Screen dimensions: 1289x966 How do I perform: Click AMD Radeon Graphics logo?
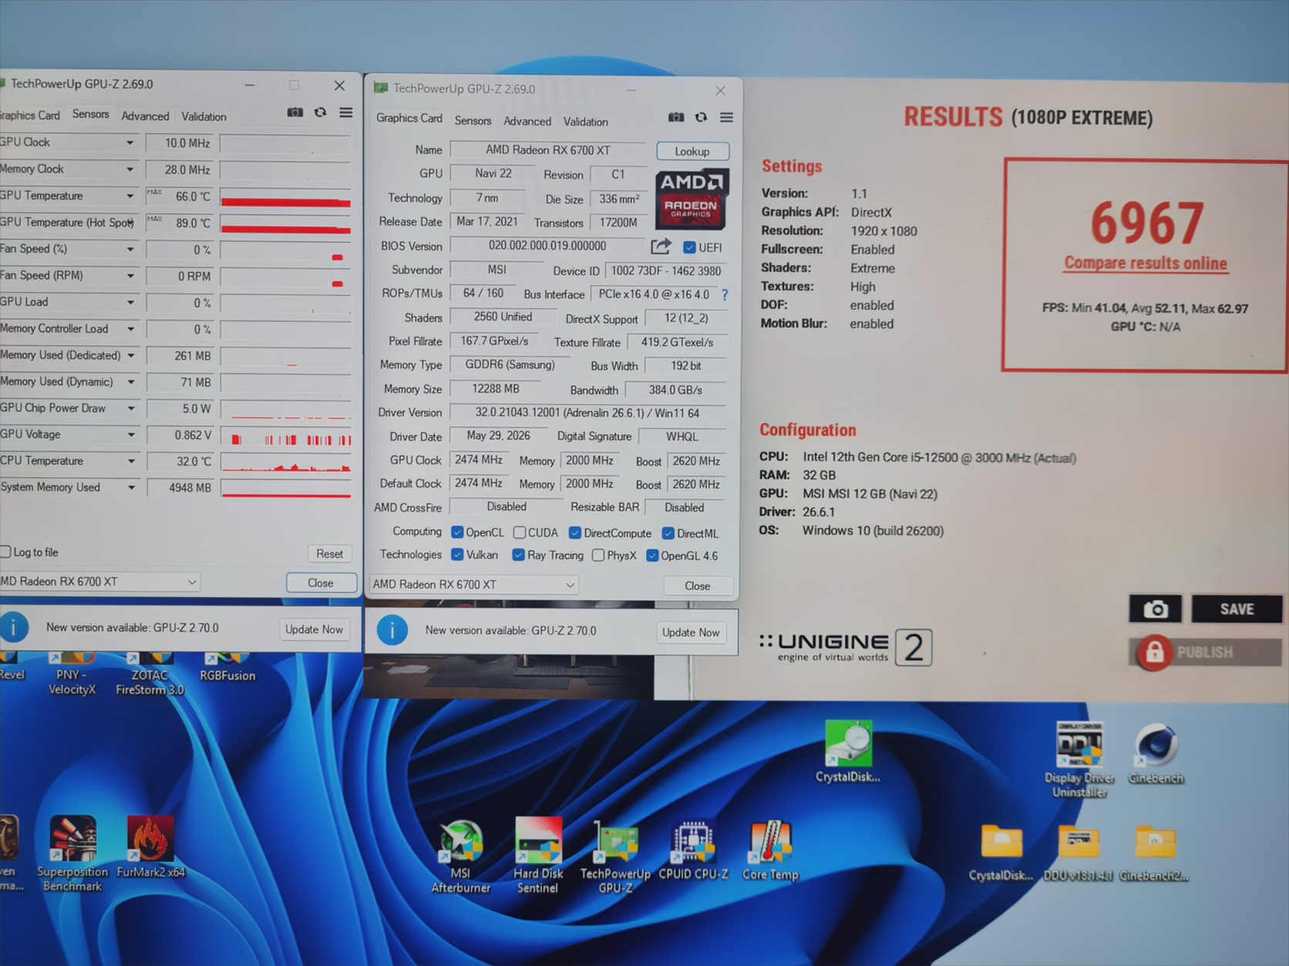[691, 200]
